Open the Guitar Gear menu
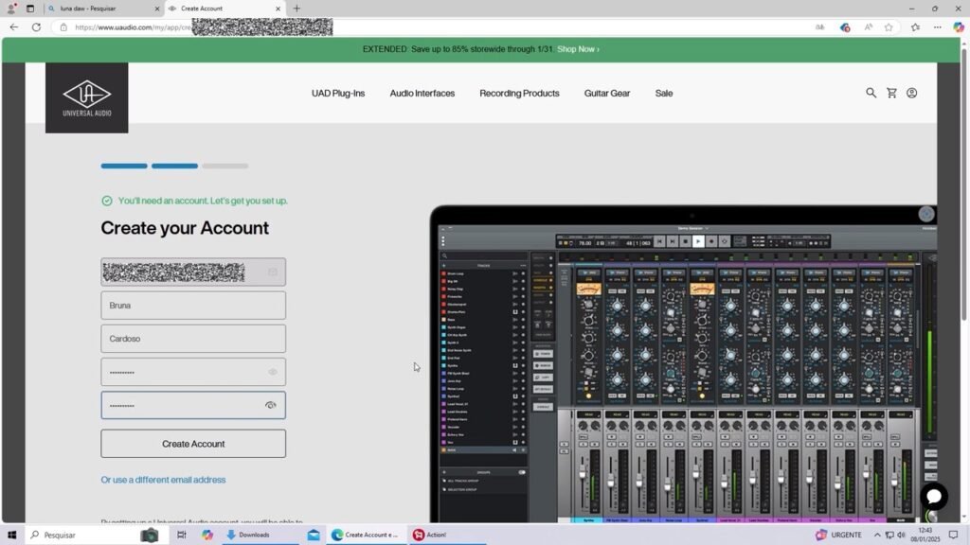 point(607,94)
